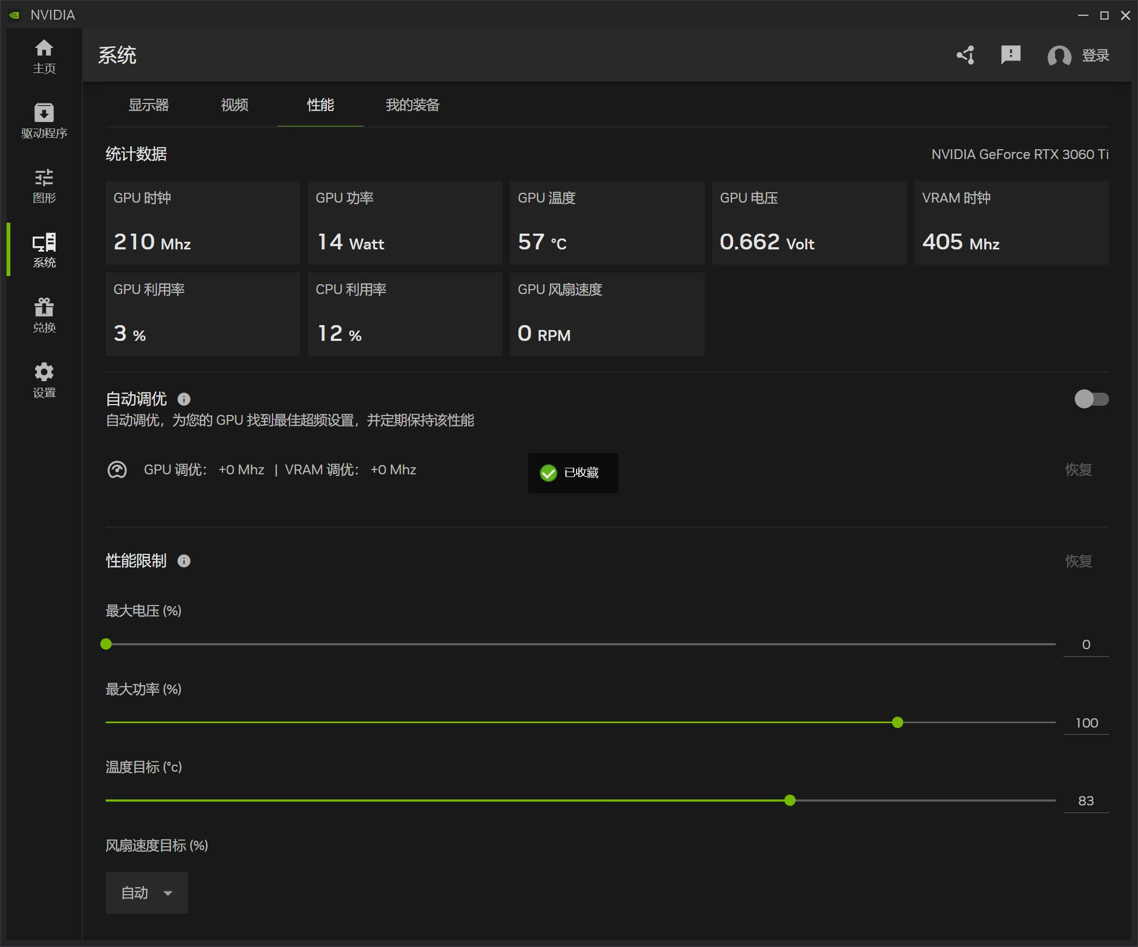This screenshot has width=1138, height=947.
Task: Click the 自动调优 info tooltip icon
Action: click(184, 399)
